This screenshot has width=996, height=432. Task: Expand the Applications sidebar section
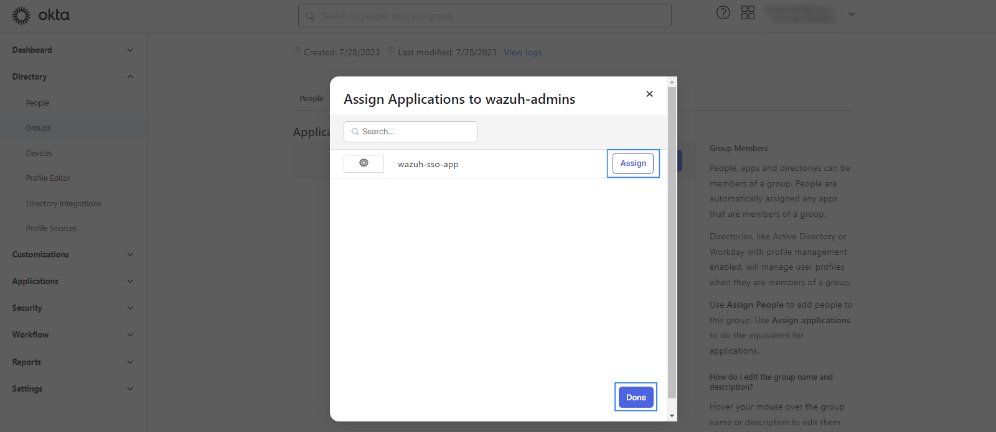tap(130, 282)
